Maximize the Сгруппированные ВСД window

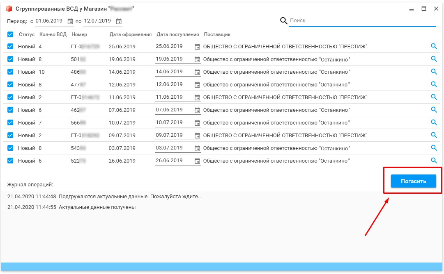coord(424,9)
